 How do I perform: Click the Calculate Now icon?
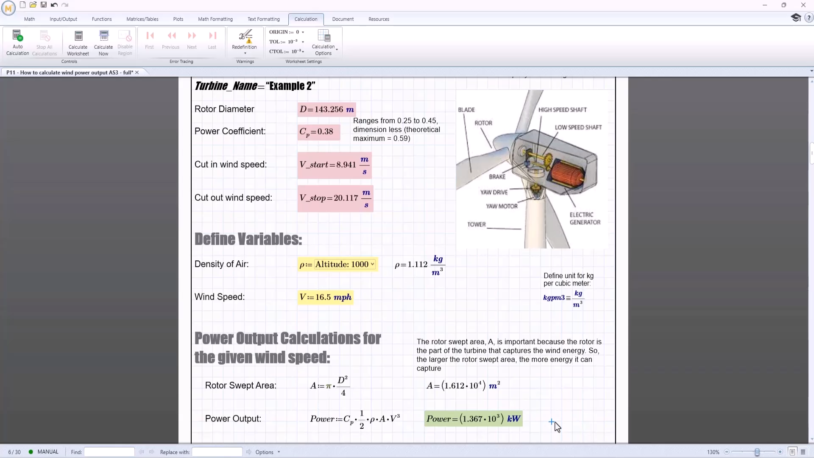pos(103,42)
